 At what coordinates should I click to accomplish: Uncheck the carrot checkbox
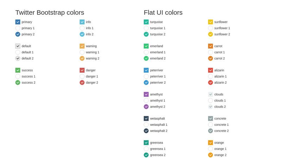pyautogui.click(x=210, y=46)
